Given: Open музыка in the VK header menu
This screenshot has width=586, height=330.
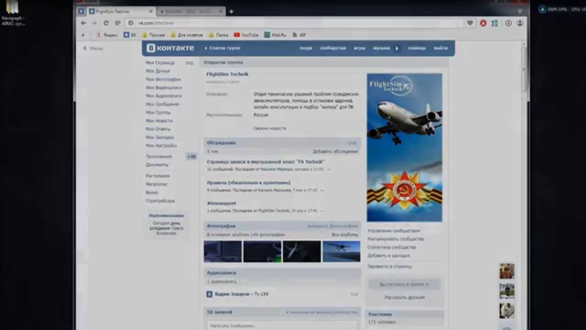Looking at the screenshot, I should tap(381, 48).
